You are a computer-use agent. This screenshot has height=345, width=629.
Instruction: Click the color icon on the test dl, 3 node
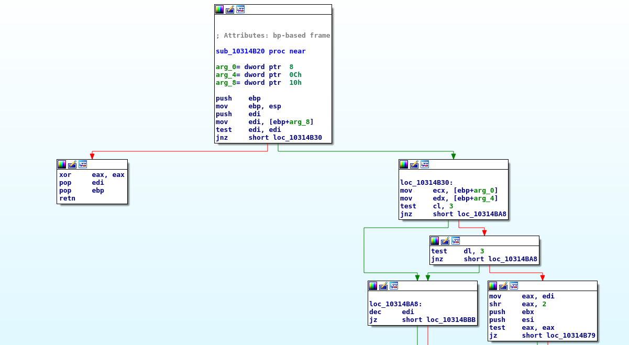tap(435, 241)
